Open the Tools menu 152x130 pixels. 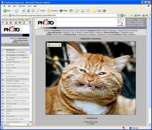tap(29, 6)
